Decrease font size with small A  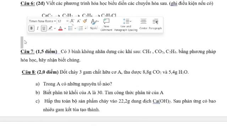coord(79,21)
